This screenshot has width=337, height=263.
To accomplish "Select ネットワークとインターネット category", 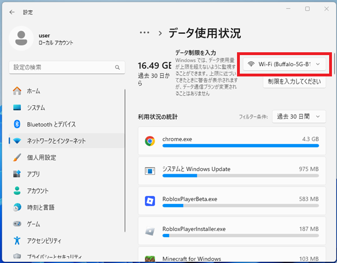I will coord(67,141).
